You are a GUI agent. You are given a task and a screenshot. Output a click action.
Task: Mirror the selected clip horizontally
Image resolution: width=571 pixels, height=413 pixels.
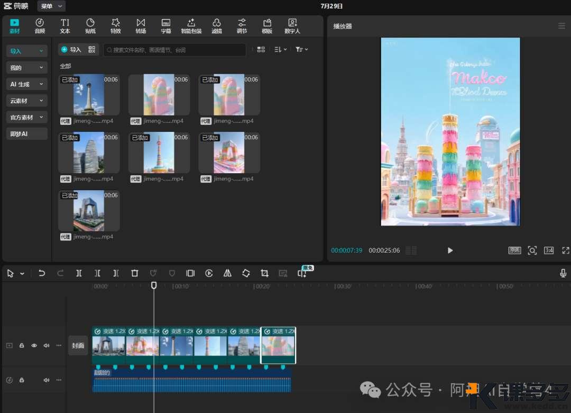click(227, 273)
